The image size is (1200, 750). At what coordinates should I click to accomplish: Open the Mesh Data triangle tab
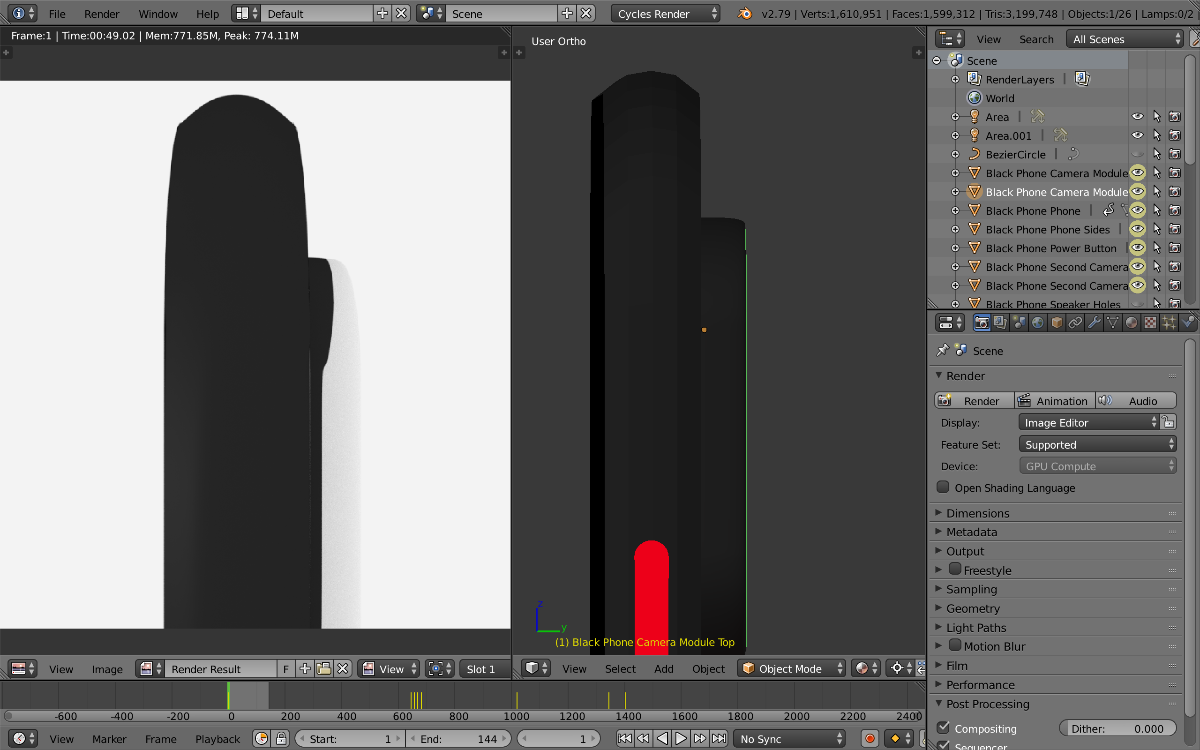click(1113, 323)
